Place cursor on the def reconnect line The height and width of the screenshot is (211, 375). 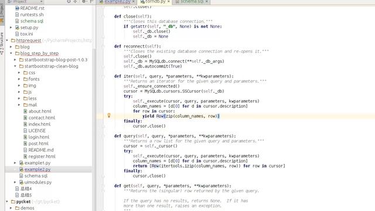(x=138, y=46)
